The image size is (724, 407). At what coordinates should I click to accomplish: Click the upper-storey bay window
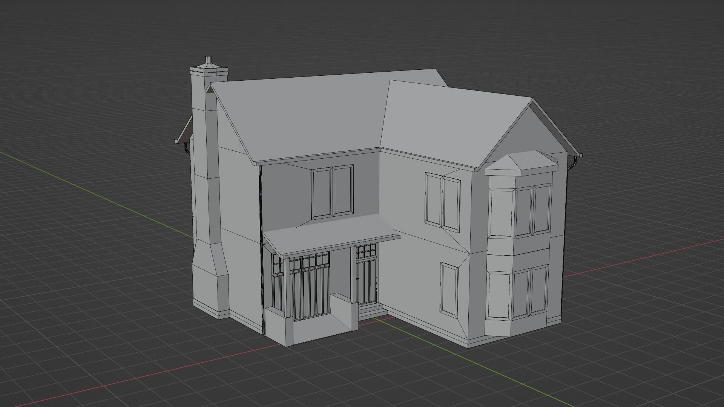click(520, 212)
